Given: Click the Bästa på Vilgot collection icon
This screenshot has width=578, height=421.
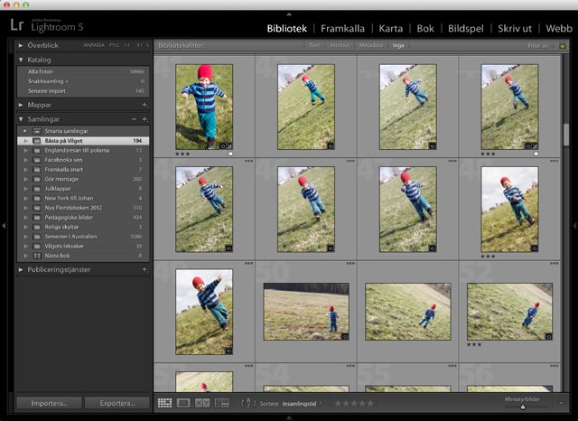Looking at the screenshot, I should coord(37,141).
